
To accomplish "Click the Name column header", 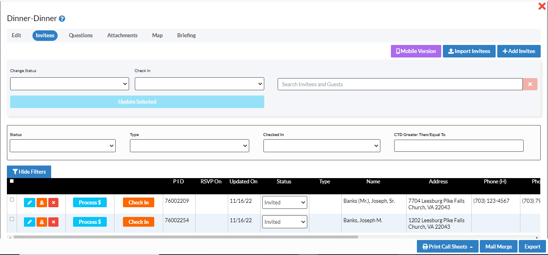I will point(373,181).
